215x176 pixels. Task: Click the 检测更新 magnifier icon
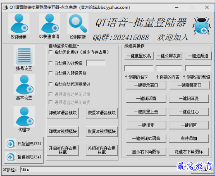[78, 23]
